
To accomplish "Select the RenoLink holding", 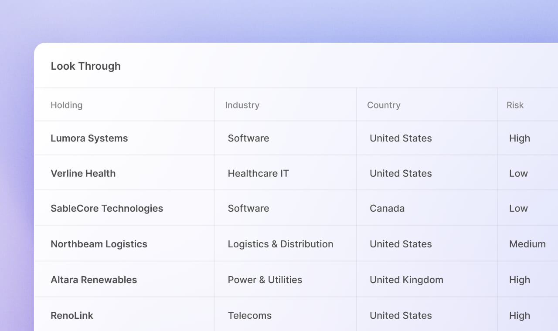I will 72,315.
